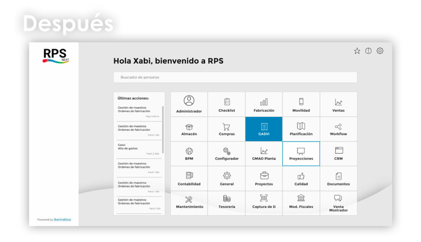Open the Compras shopping cart tile
The image size is (421, 242).
[x=227, y=129]
